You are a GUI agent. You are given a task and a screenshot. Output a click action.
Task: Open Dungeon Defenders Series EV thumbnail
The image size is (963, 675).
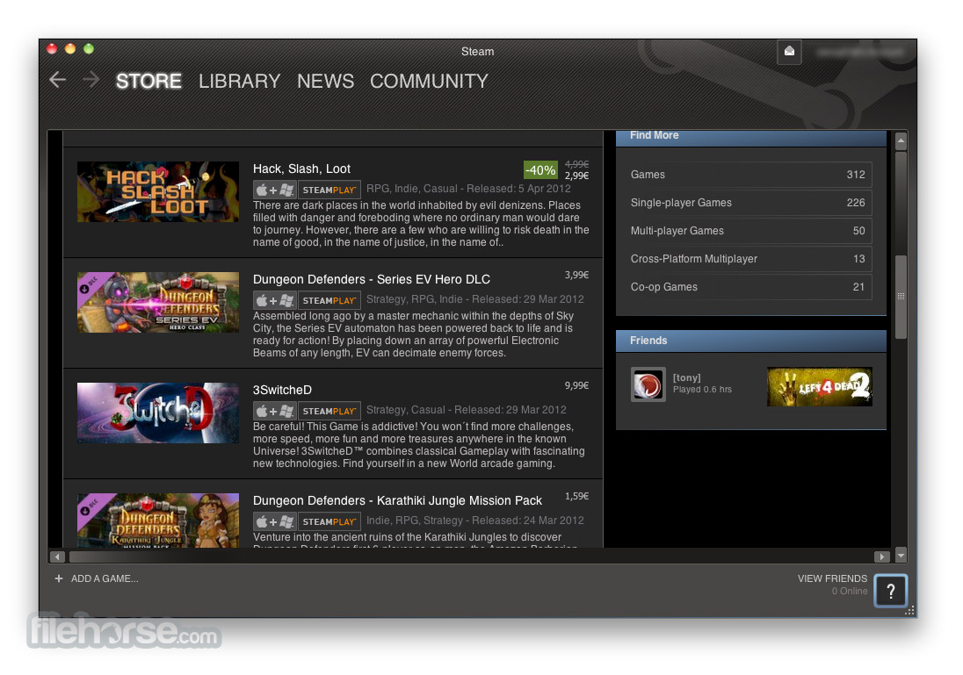click(158, 302)
